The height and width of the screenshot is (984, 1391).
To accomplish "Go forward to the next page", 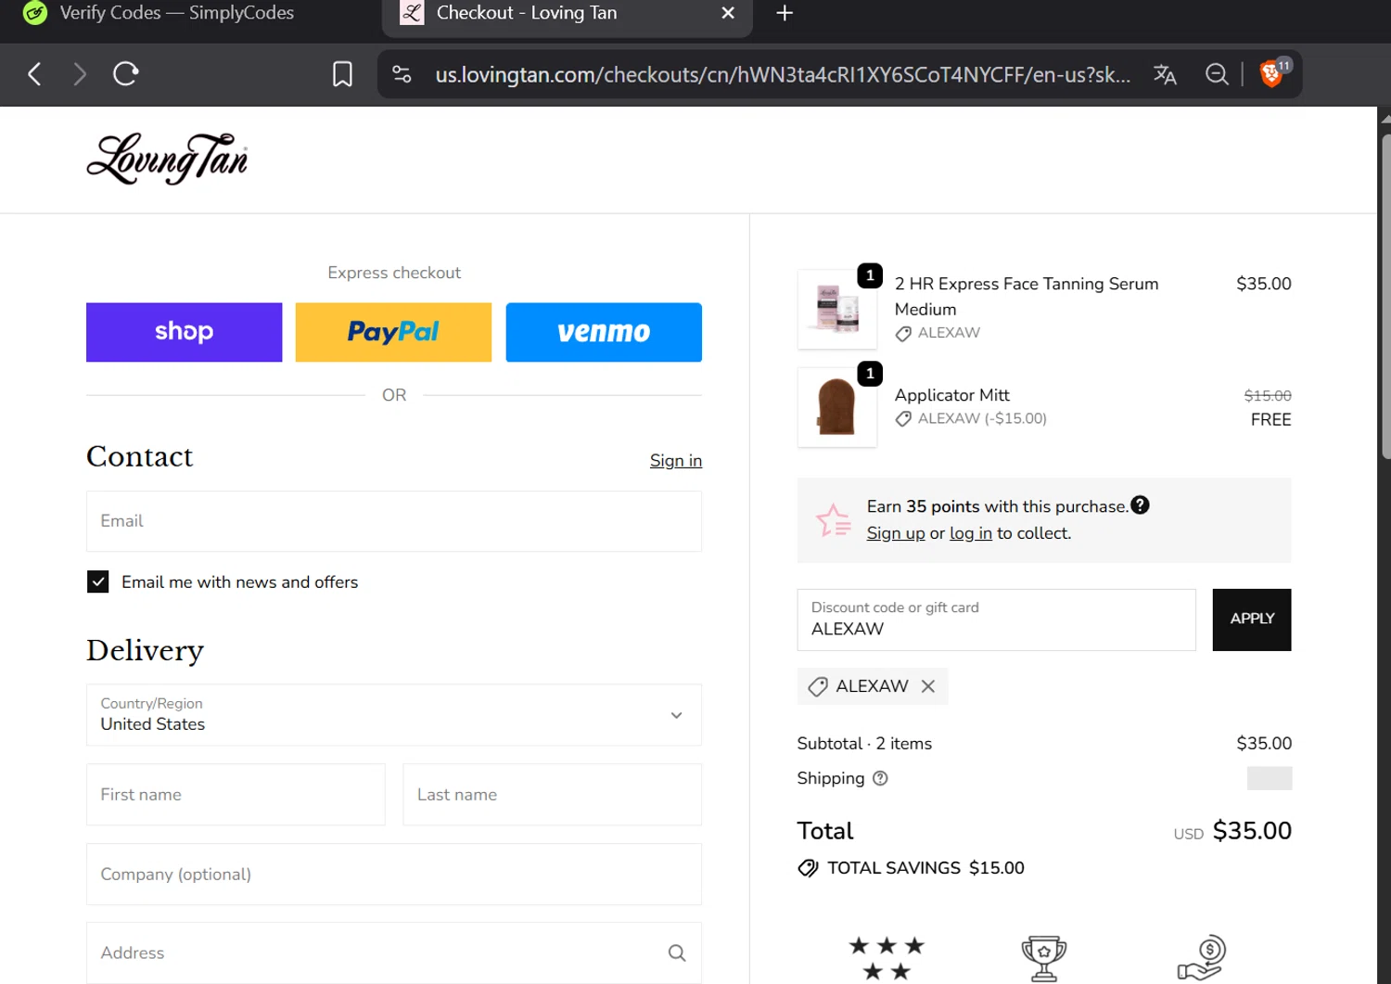I will coord(80,74).
